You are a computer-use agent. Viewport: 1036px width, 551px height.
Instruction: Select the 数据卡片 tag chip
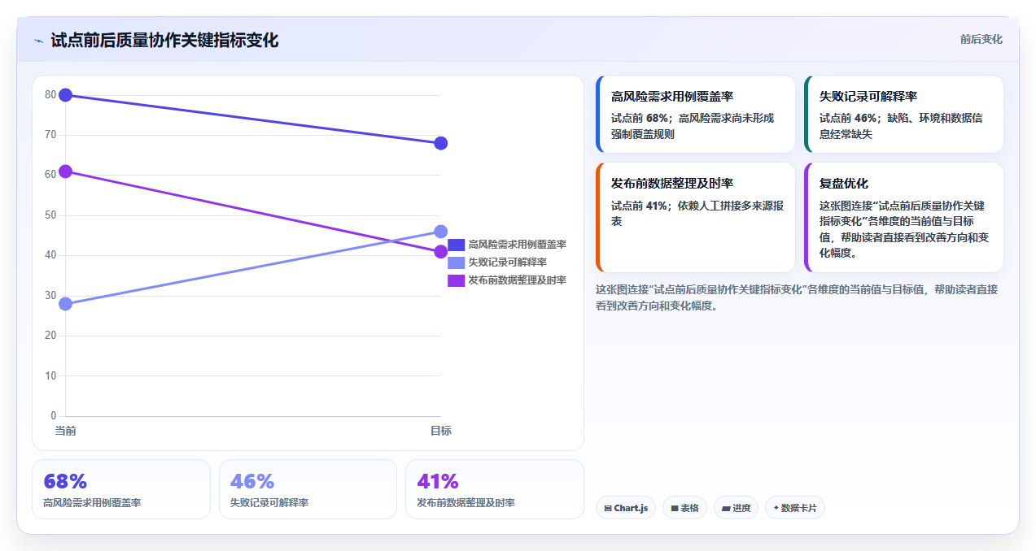coord(795,508)
